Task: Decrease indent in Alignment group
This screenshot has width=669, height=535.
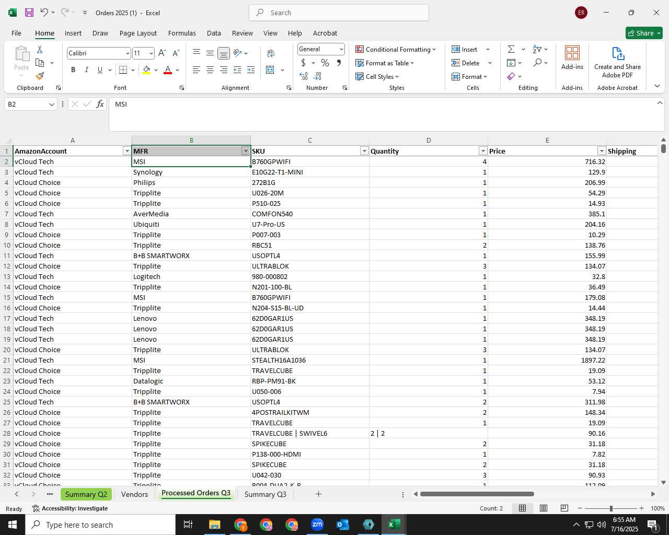Action: pyautogui.click(x=237, y=69)
